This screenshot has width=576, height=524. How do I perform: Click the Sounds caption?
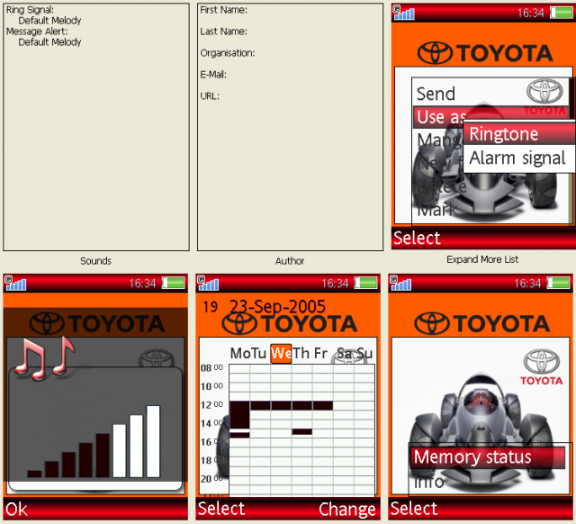point(96,261)
